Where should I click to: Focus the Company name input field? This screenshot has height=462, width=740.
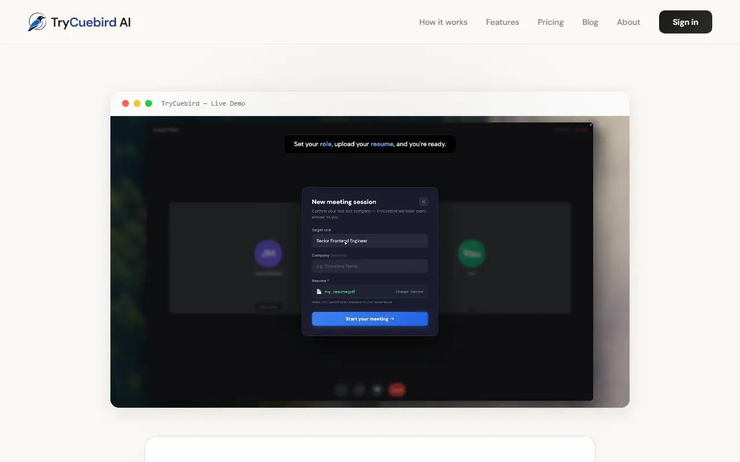pyautogui.click(x=370, y=266)
